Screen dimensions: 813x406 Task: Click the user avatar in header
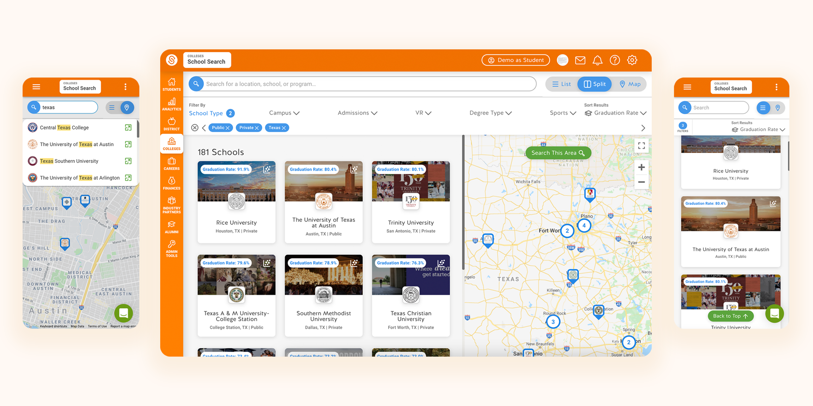point(562,60)
